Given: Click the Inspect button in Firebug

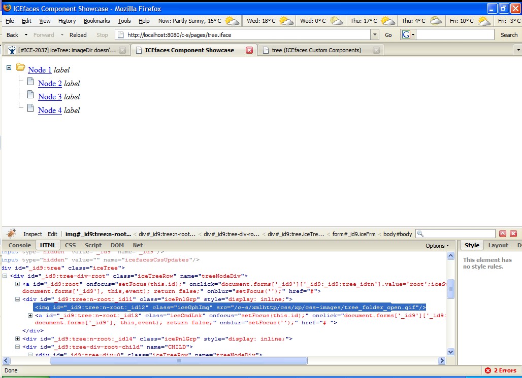Looking at the screenshot, I should click(32, 234).
